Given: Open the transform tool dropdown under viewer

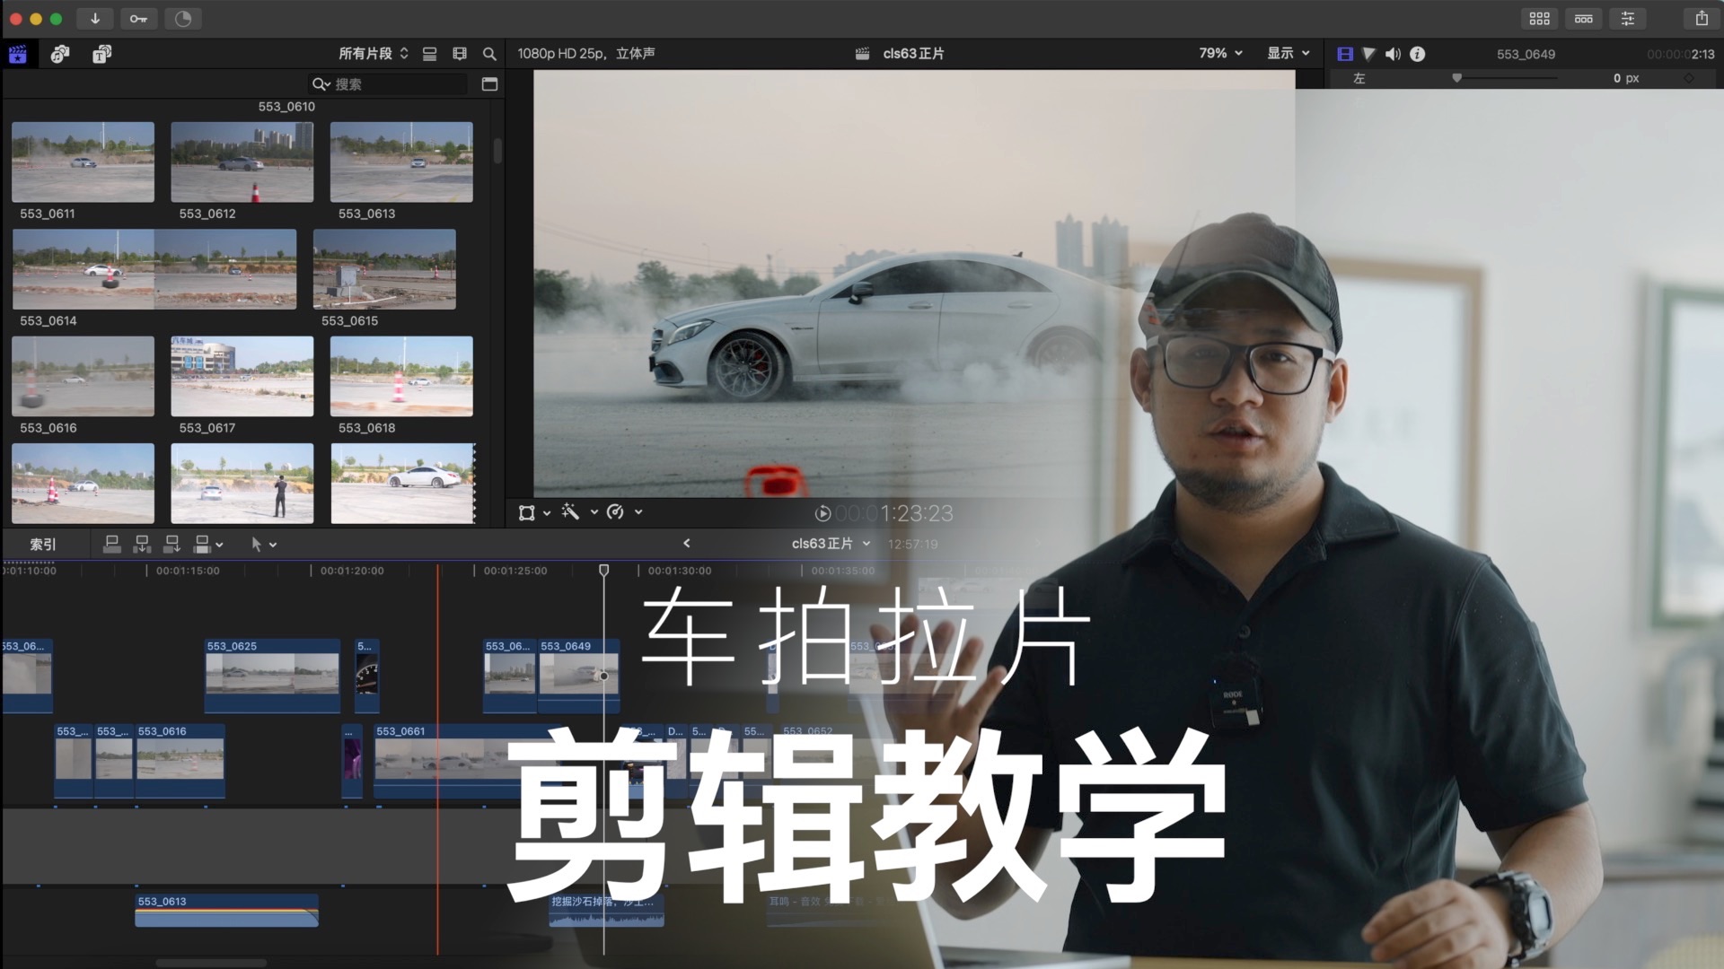Looking at the screenshot, I should 534,512.
